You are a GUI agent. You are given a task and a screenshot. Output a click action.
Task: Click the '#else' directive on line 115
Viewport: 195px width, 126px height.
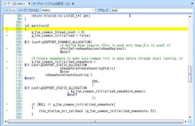click(64, 71)
